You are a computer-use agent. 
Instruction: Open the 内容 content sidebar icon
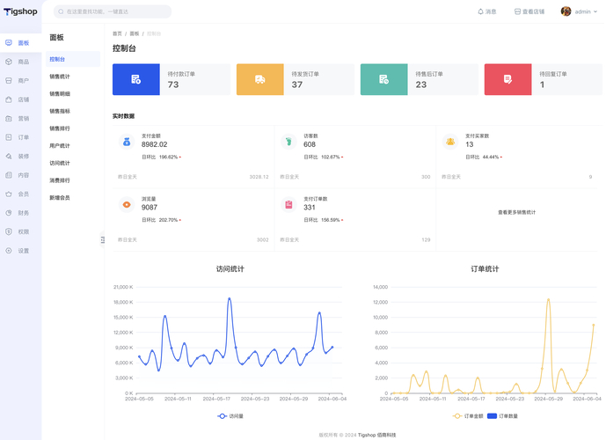click(x=9, y=175)
